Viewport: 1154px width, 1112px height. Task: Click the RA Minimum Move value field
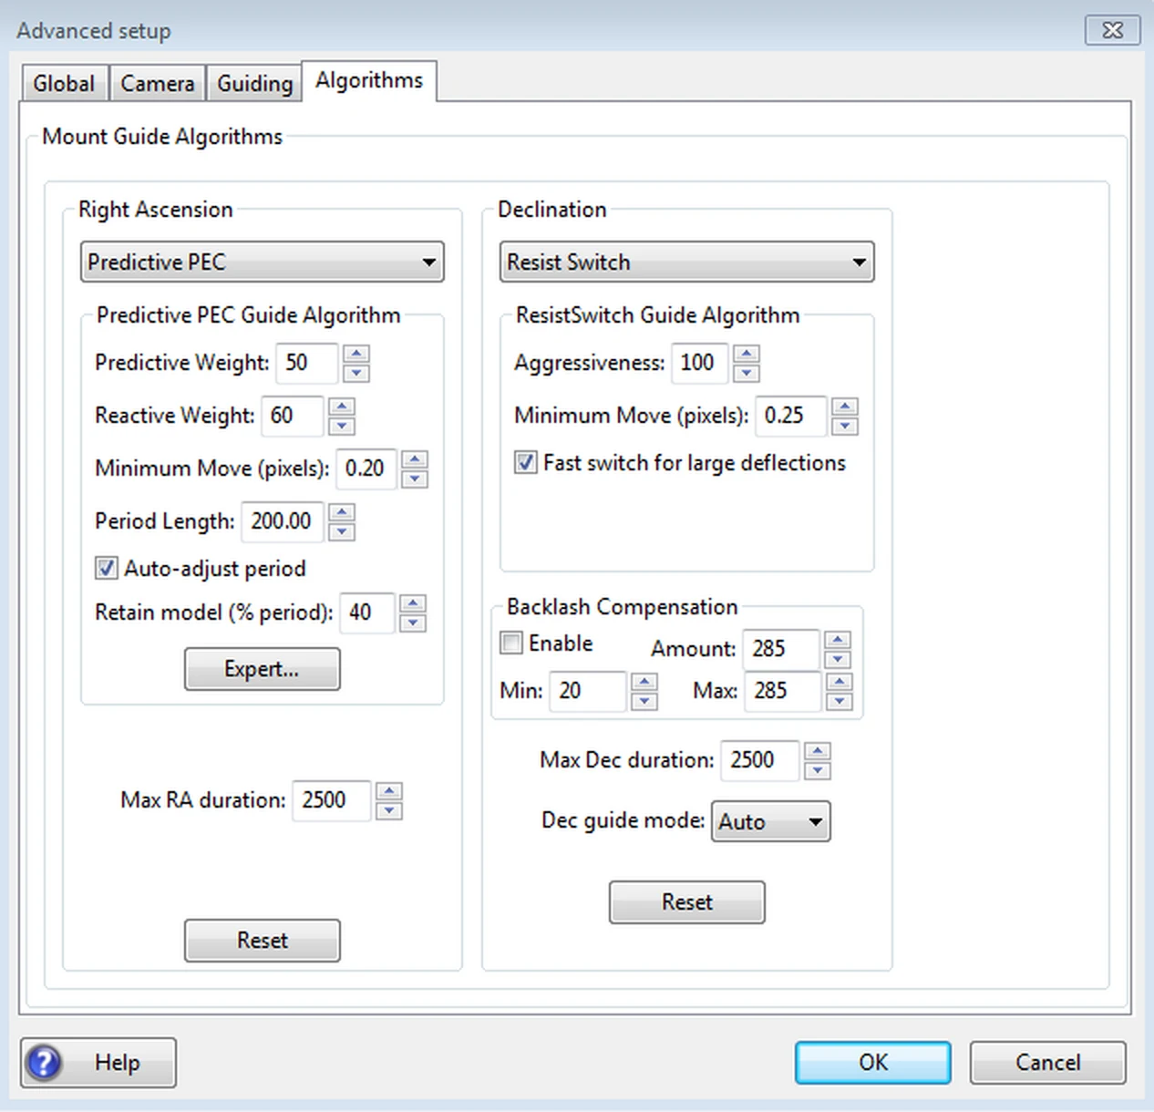point(367,468)
